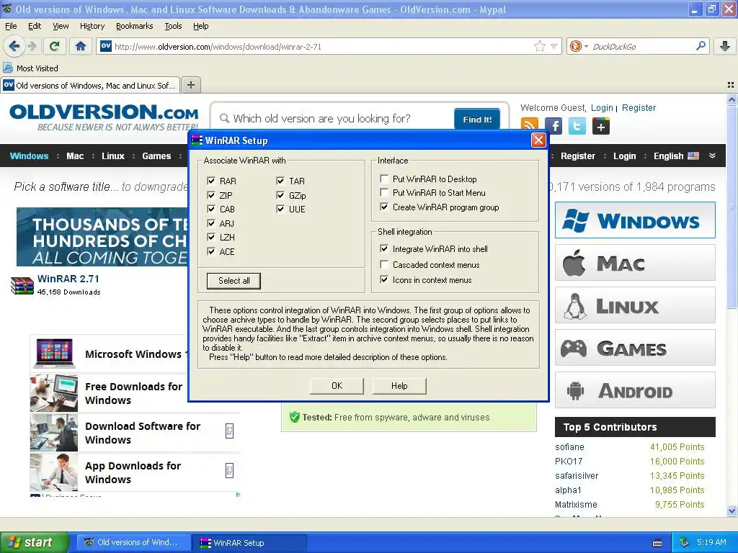Open the RSS feed icon on OldVersion
This screenshot has height=553, width=738.
(x=530, y=126)
